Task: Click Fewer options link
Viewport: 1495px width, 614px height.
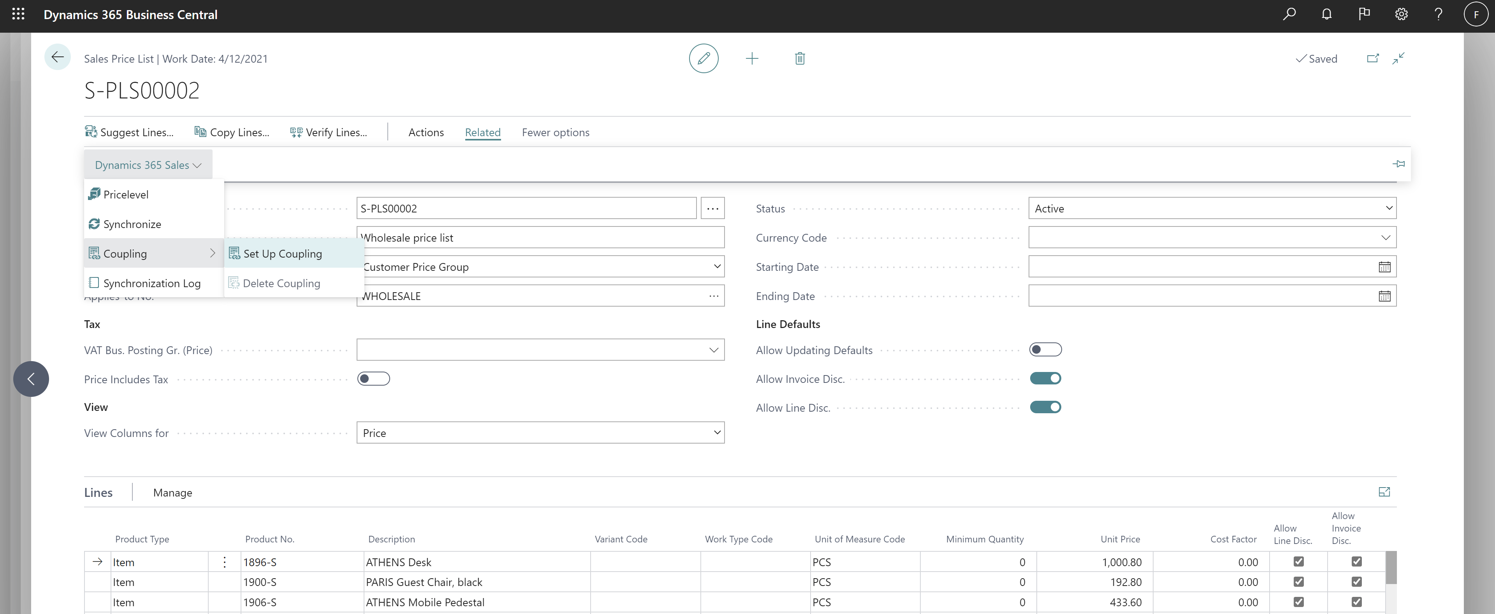Action: pyautogui.click(x=555, y=132)
